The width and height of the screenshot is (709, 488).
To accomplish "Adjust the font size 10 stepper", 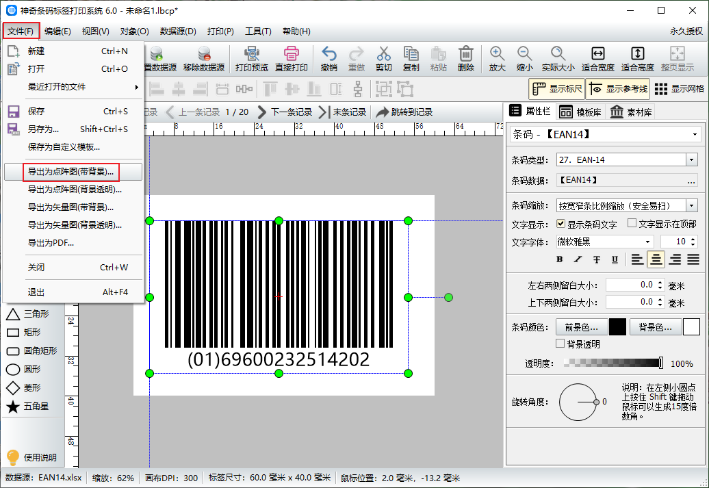I will [694, 242].
